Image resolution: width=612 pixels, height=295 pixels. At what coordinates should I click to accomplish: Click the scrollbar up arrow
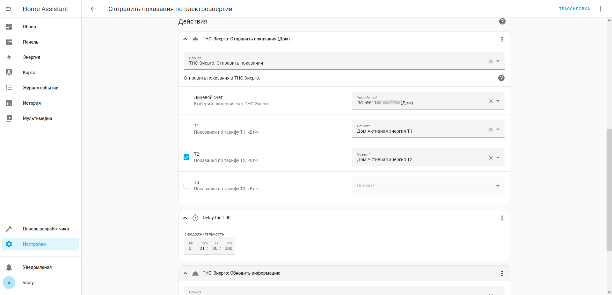(609, 20)
